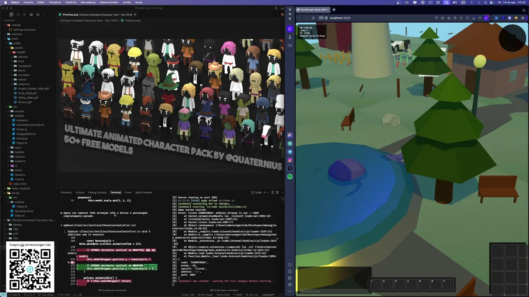Image resolution: width=529 pixels, height=297 pixels.
Task: Select the Preview.png editor tab
Action: pyautogui.click(x=97, y=14)
